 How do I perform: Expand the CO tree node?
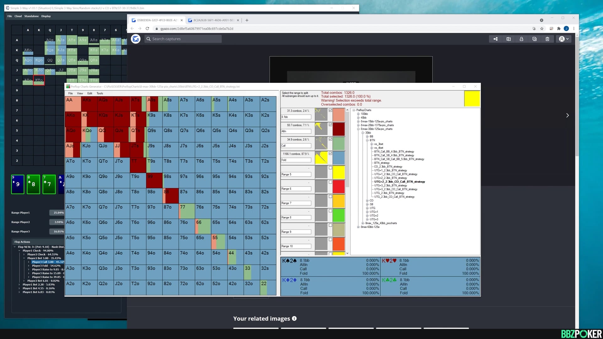(x=367, y=201)
